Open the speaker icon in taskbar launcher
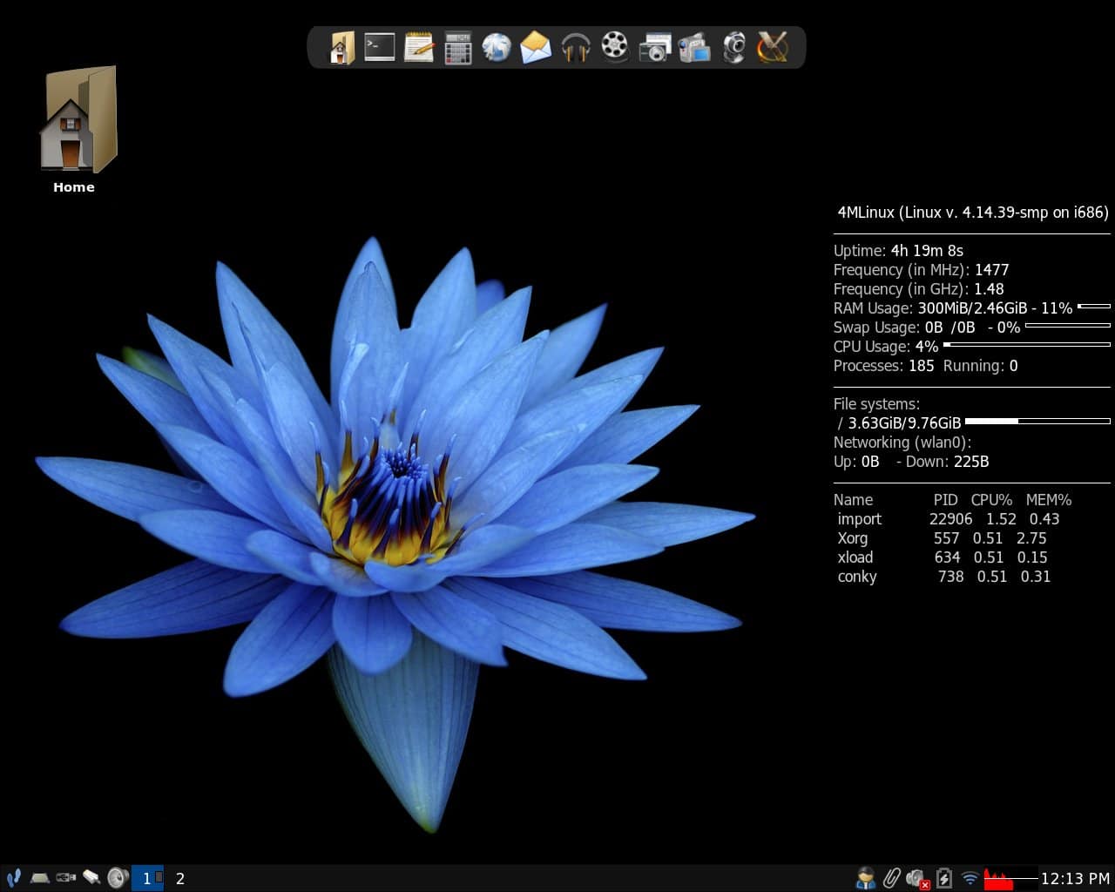Screen dimensions: 1115x892 coord(118,878)
